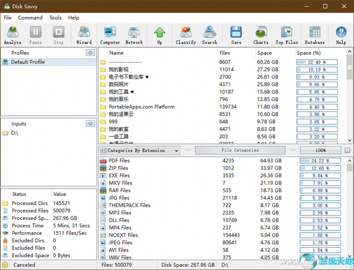This screenshot has height=270, width=354.
Task: Click the Processed Dirs status row
Action: point(49,203)
